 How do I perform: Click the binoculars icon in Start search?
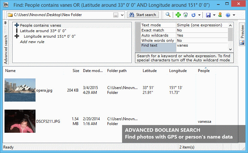coord(131,15)
